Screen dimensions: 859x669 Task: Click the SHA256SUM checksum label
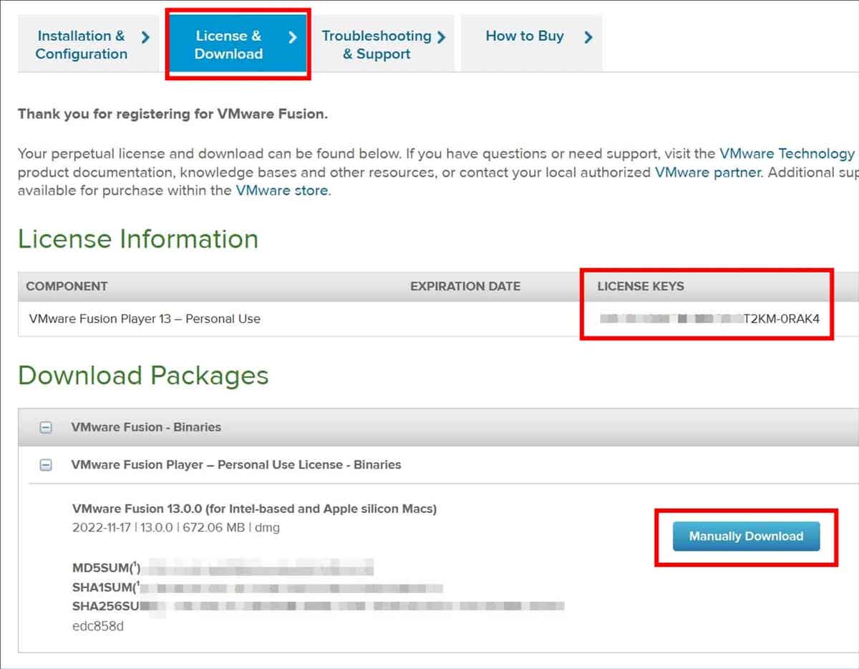(x=107, y=607)
